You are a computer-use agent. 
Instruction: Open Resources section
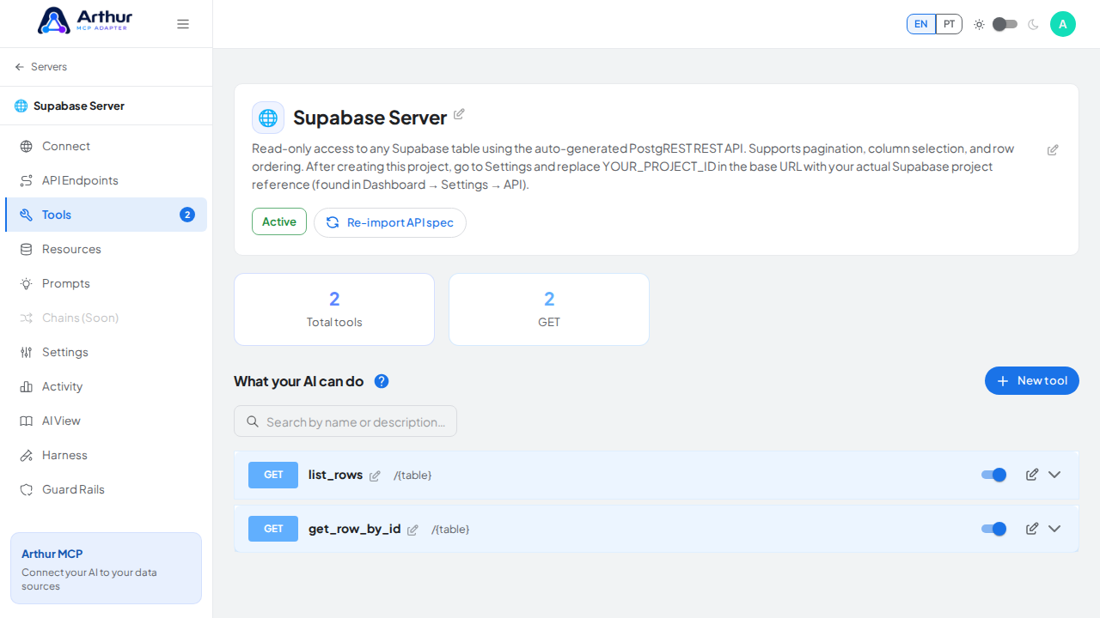point(106,249)
